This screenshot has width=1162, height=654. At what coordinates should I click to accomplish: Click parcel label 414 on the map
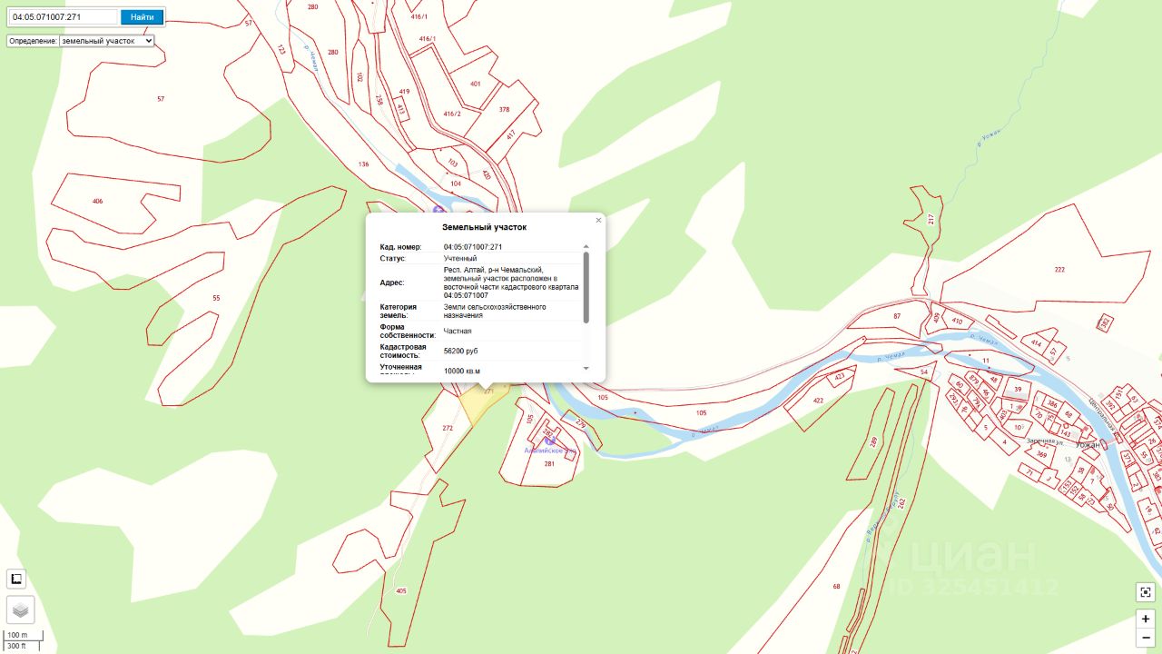pos(1036,343)
